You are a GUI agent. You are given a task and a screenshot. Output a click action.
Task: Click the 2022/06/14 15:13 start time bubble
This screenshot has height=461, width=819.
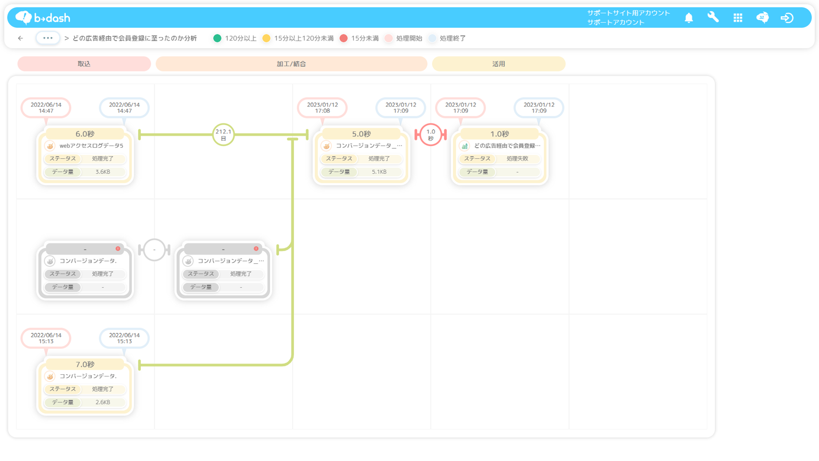(46, 338)
